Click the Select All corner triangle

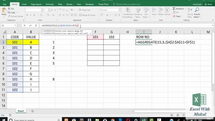(x=4, y=32)
